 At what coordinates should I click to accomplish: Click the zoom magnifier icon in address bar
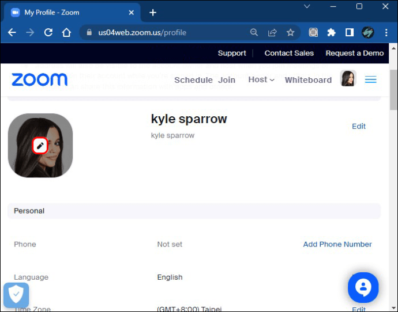tap(254, 32)
